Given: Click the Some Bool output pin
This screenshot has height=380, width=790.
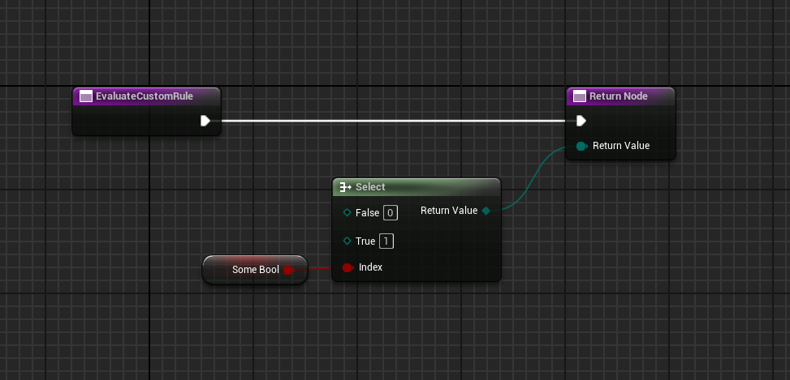Looking at the screenshot, I should 287,270.
